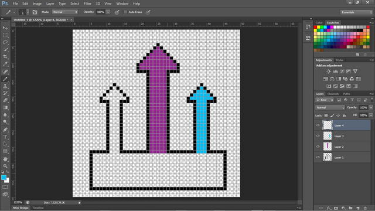
Task: Select the History Brush tool
Action: [5, 93]
